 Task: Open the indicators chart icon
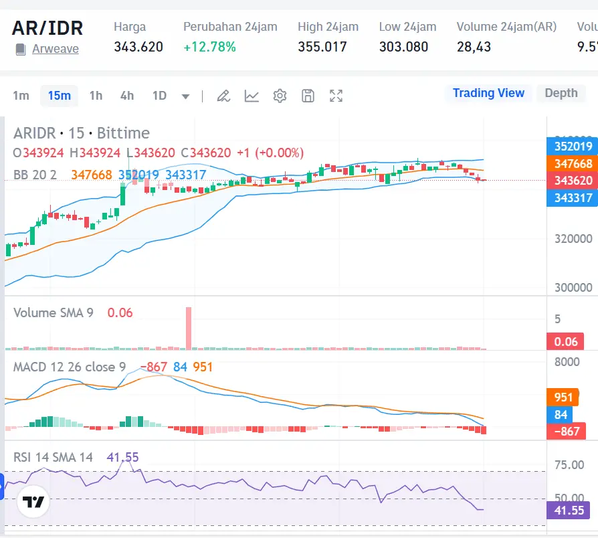[252, 96]
